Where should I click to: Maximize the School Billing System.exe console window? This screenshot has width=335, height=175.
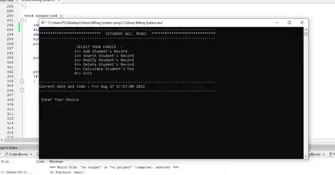289,23
